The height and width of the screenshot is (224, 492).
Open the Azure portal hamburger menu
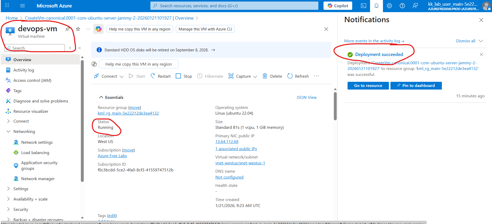(x=22, y=6)
